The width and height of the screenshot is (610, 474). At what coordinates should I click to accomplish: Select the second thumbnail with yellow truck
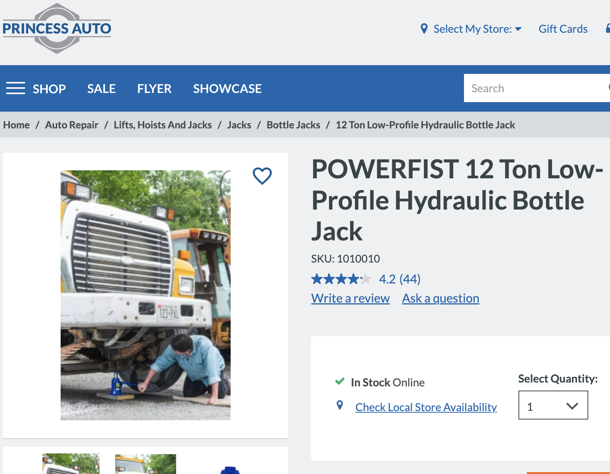tap(146, 464)
